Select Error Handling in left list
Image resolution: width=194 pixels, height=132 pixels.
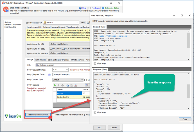[10, 27]
